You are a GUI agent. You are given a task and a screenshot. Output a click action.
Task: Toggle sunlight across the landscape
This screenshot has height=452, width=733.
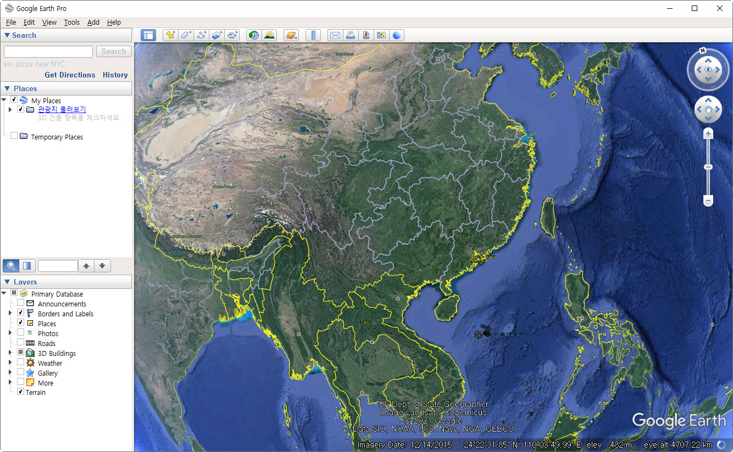pyautogui.click(x=269, y=35)
